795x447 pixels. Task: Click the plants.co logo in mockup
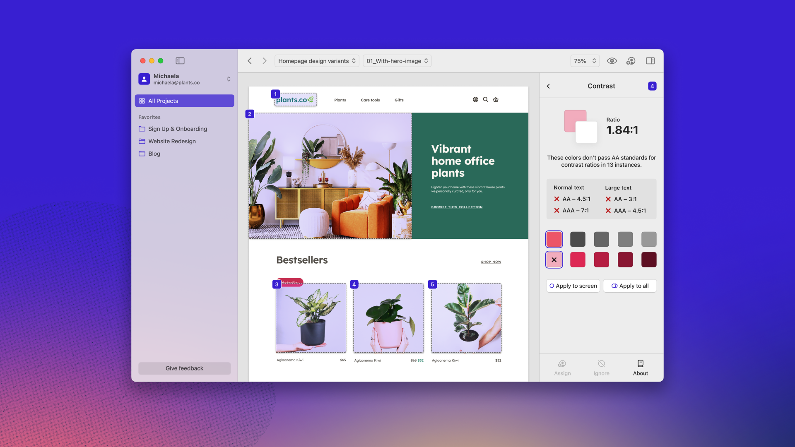295,100
